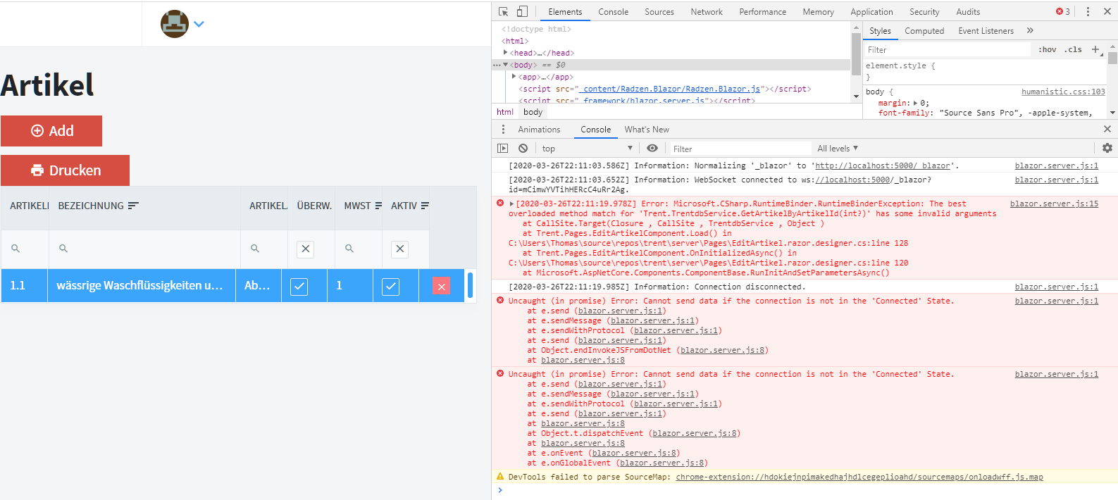This screenshot has height=500, width=1118.
Task: Click the Add button
Action: click(x=51, y=131)
